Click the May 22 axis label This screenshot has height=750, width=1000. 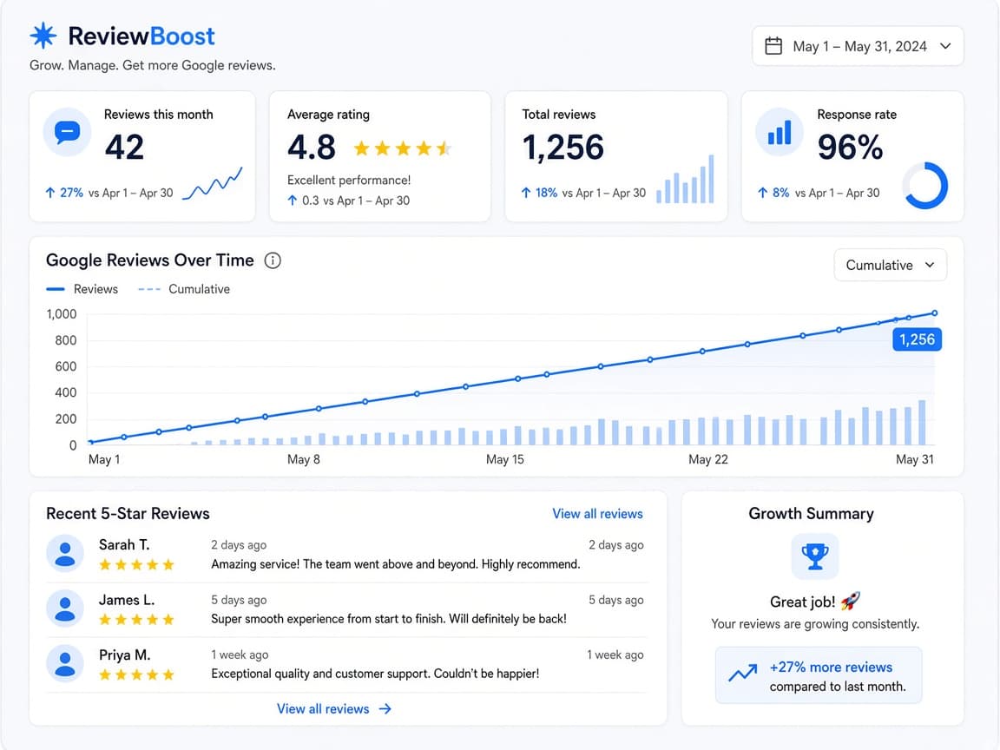pos(708,459)
